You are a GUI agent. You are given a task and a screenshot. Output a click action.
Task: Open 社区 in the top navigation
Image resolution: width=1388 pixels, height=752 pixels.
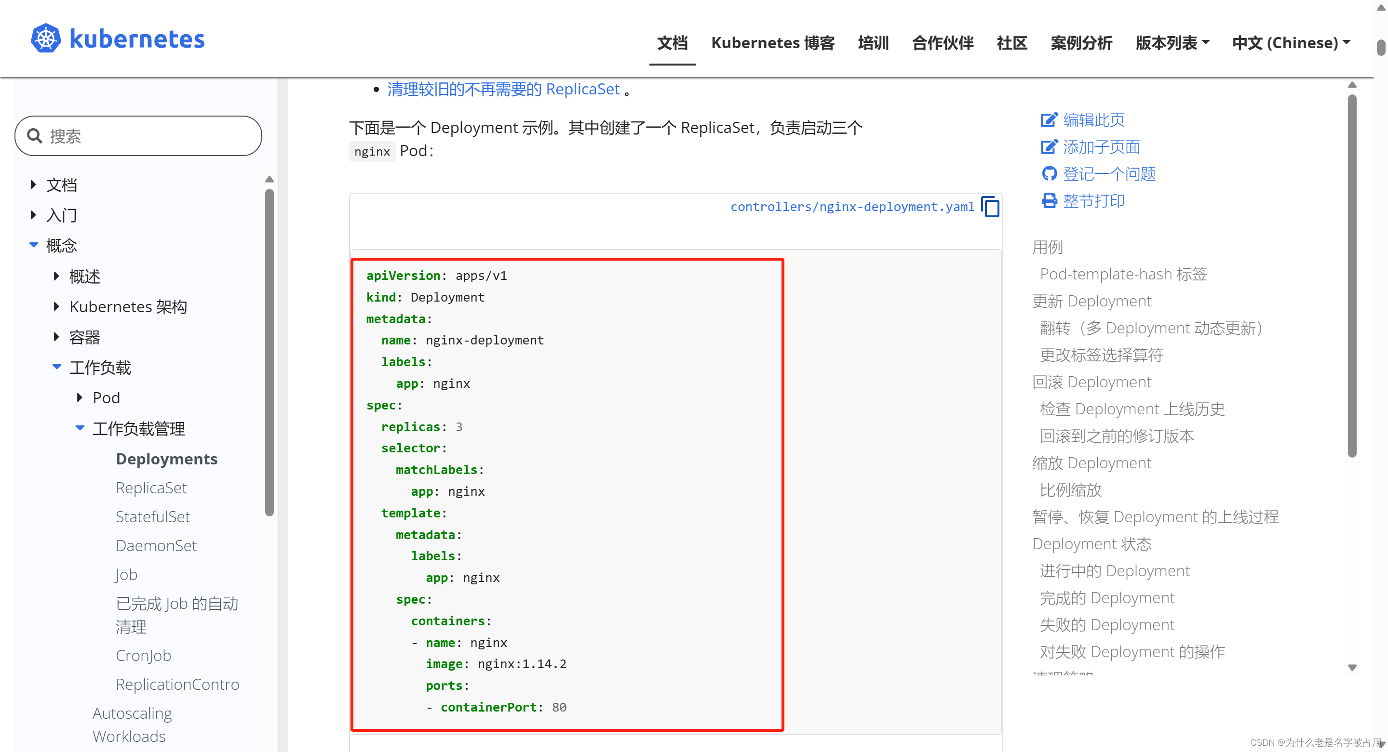[1012, 42]
